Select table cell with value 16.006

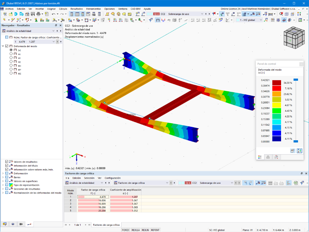click(93, 200)
